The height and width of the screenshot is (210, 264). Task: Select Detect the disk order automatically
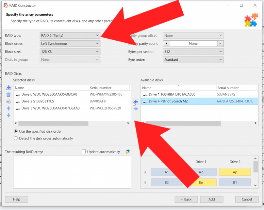click(x=16, y=138)
